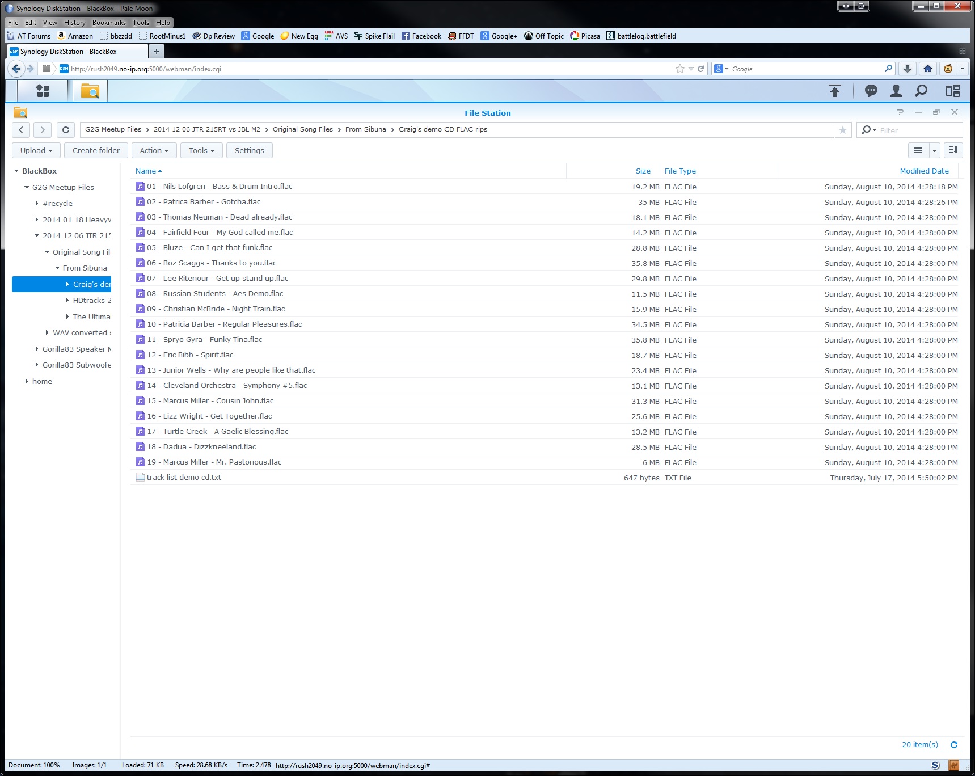The height and width of the screenshot is (776, 975).
Task: Collapse the G2G Meetup Files tree node
Action: pos(27,187)
